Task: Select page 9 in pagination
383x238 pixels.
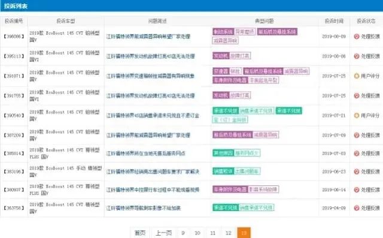Action: click(x=183, y=233)
